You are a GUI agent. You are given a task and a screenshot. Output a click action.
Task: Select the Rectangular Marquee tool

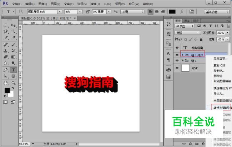point(6,25)
